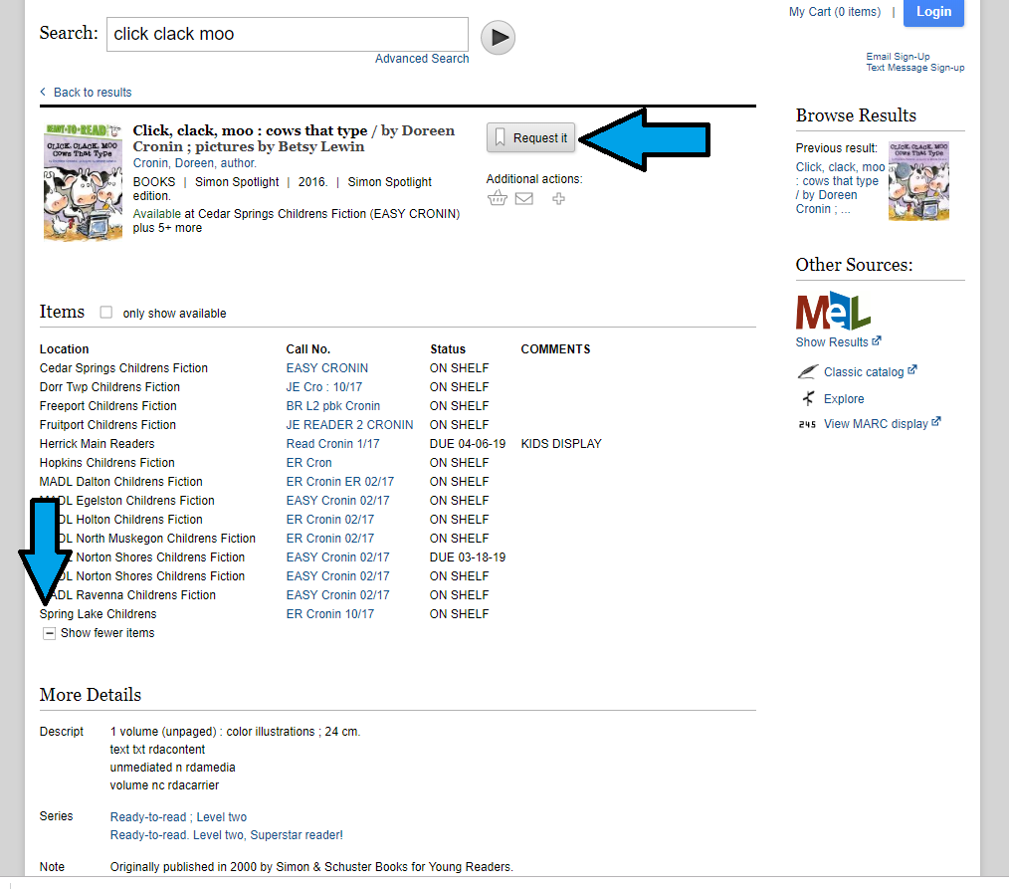Screen dimensions: 1009x889
Task: Click the Status column header
Action: pyautogui.click(x=448, y=349)
